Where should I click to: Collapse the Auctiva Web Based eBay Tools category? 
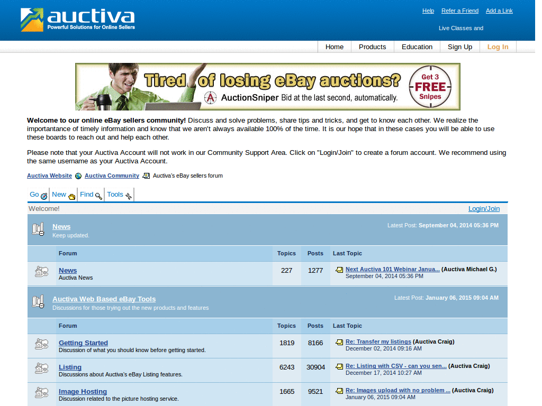coord(38,301)
